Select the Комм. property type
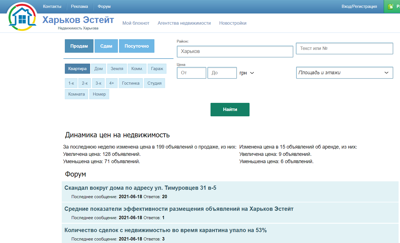The width and height of the screenshot is (400, 243). (x=137, y=69)
